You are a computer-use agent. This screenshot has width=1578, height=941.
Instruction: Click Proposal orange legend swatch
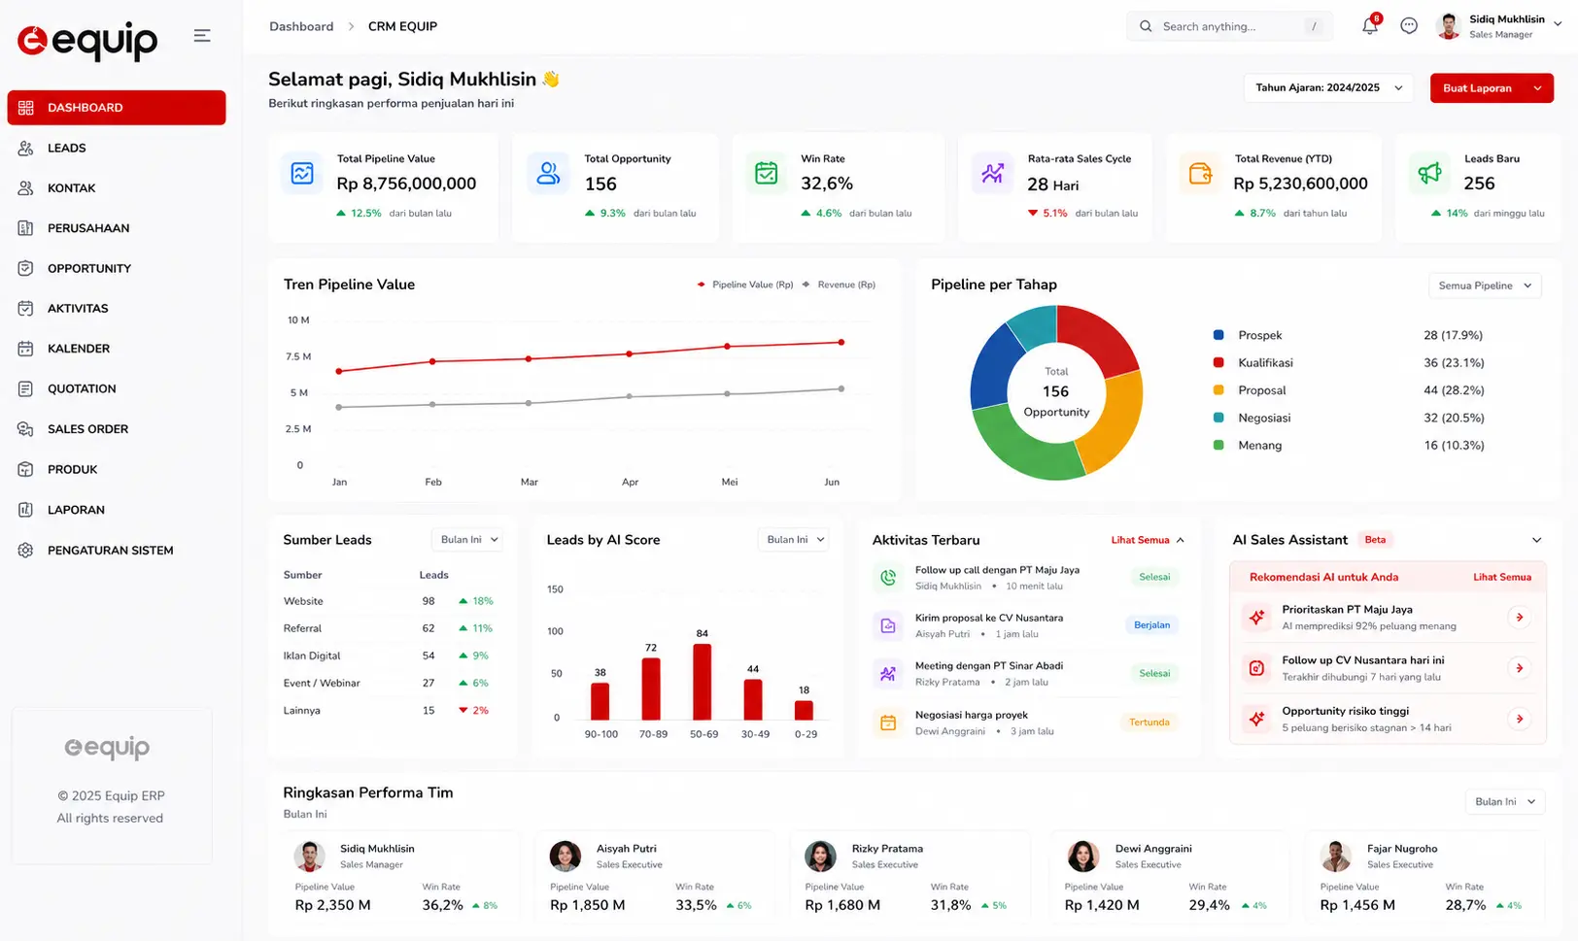click(x=1218, y=390)
